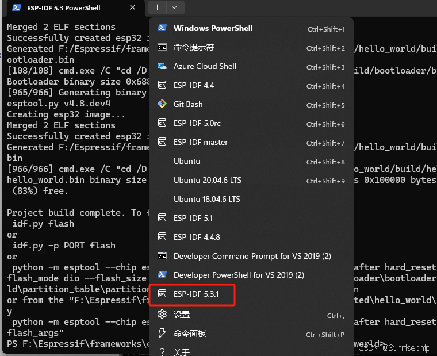
Task: Open Ubuntu 18.04.6 LTS profile
Action: coord(251,199)
